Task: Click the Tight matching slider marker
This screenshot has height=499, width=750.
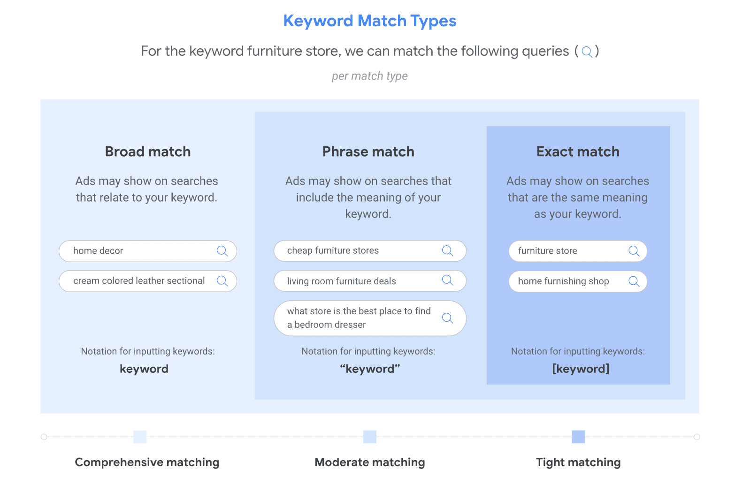Action: (x=578, y=437)
